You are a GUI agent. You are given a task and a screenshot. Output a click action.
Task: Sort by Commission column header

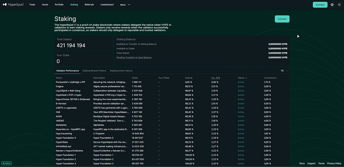click(x=270, y=78)
